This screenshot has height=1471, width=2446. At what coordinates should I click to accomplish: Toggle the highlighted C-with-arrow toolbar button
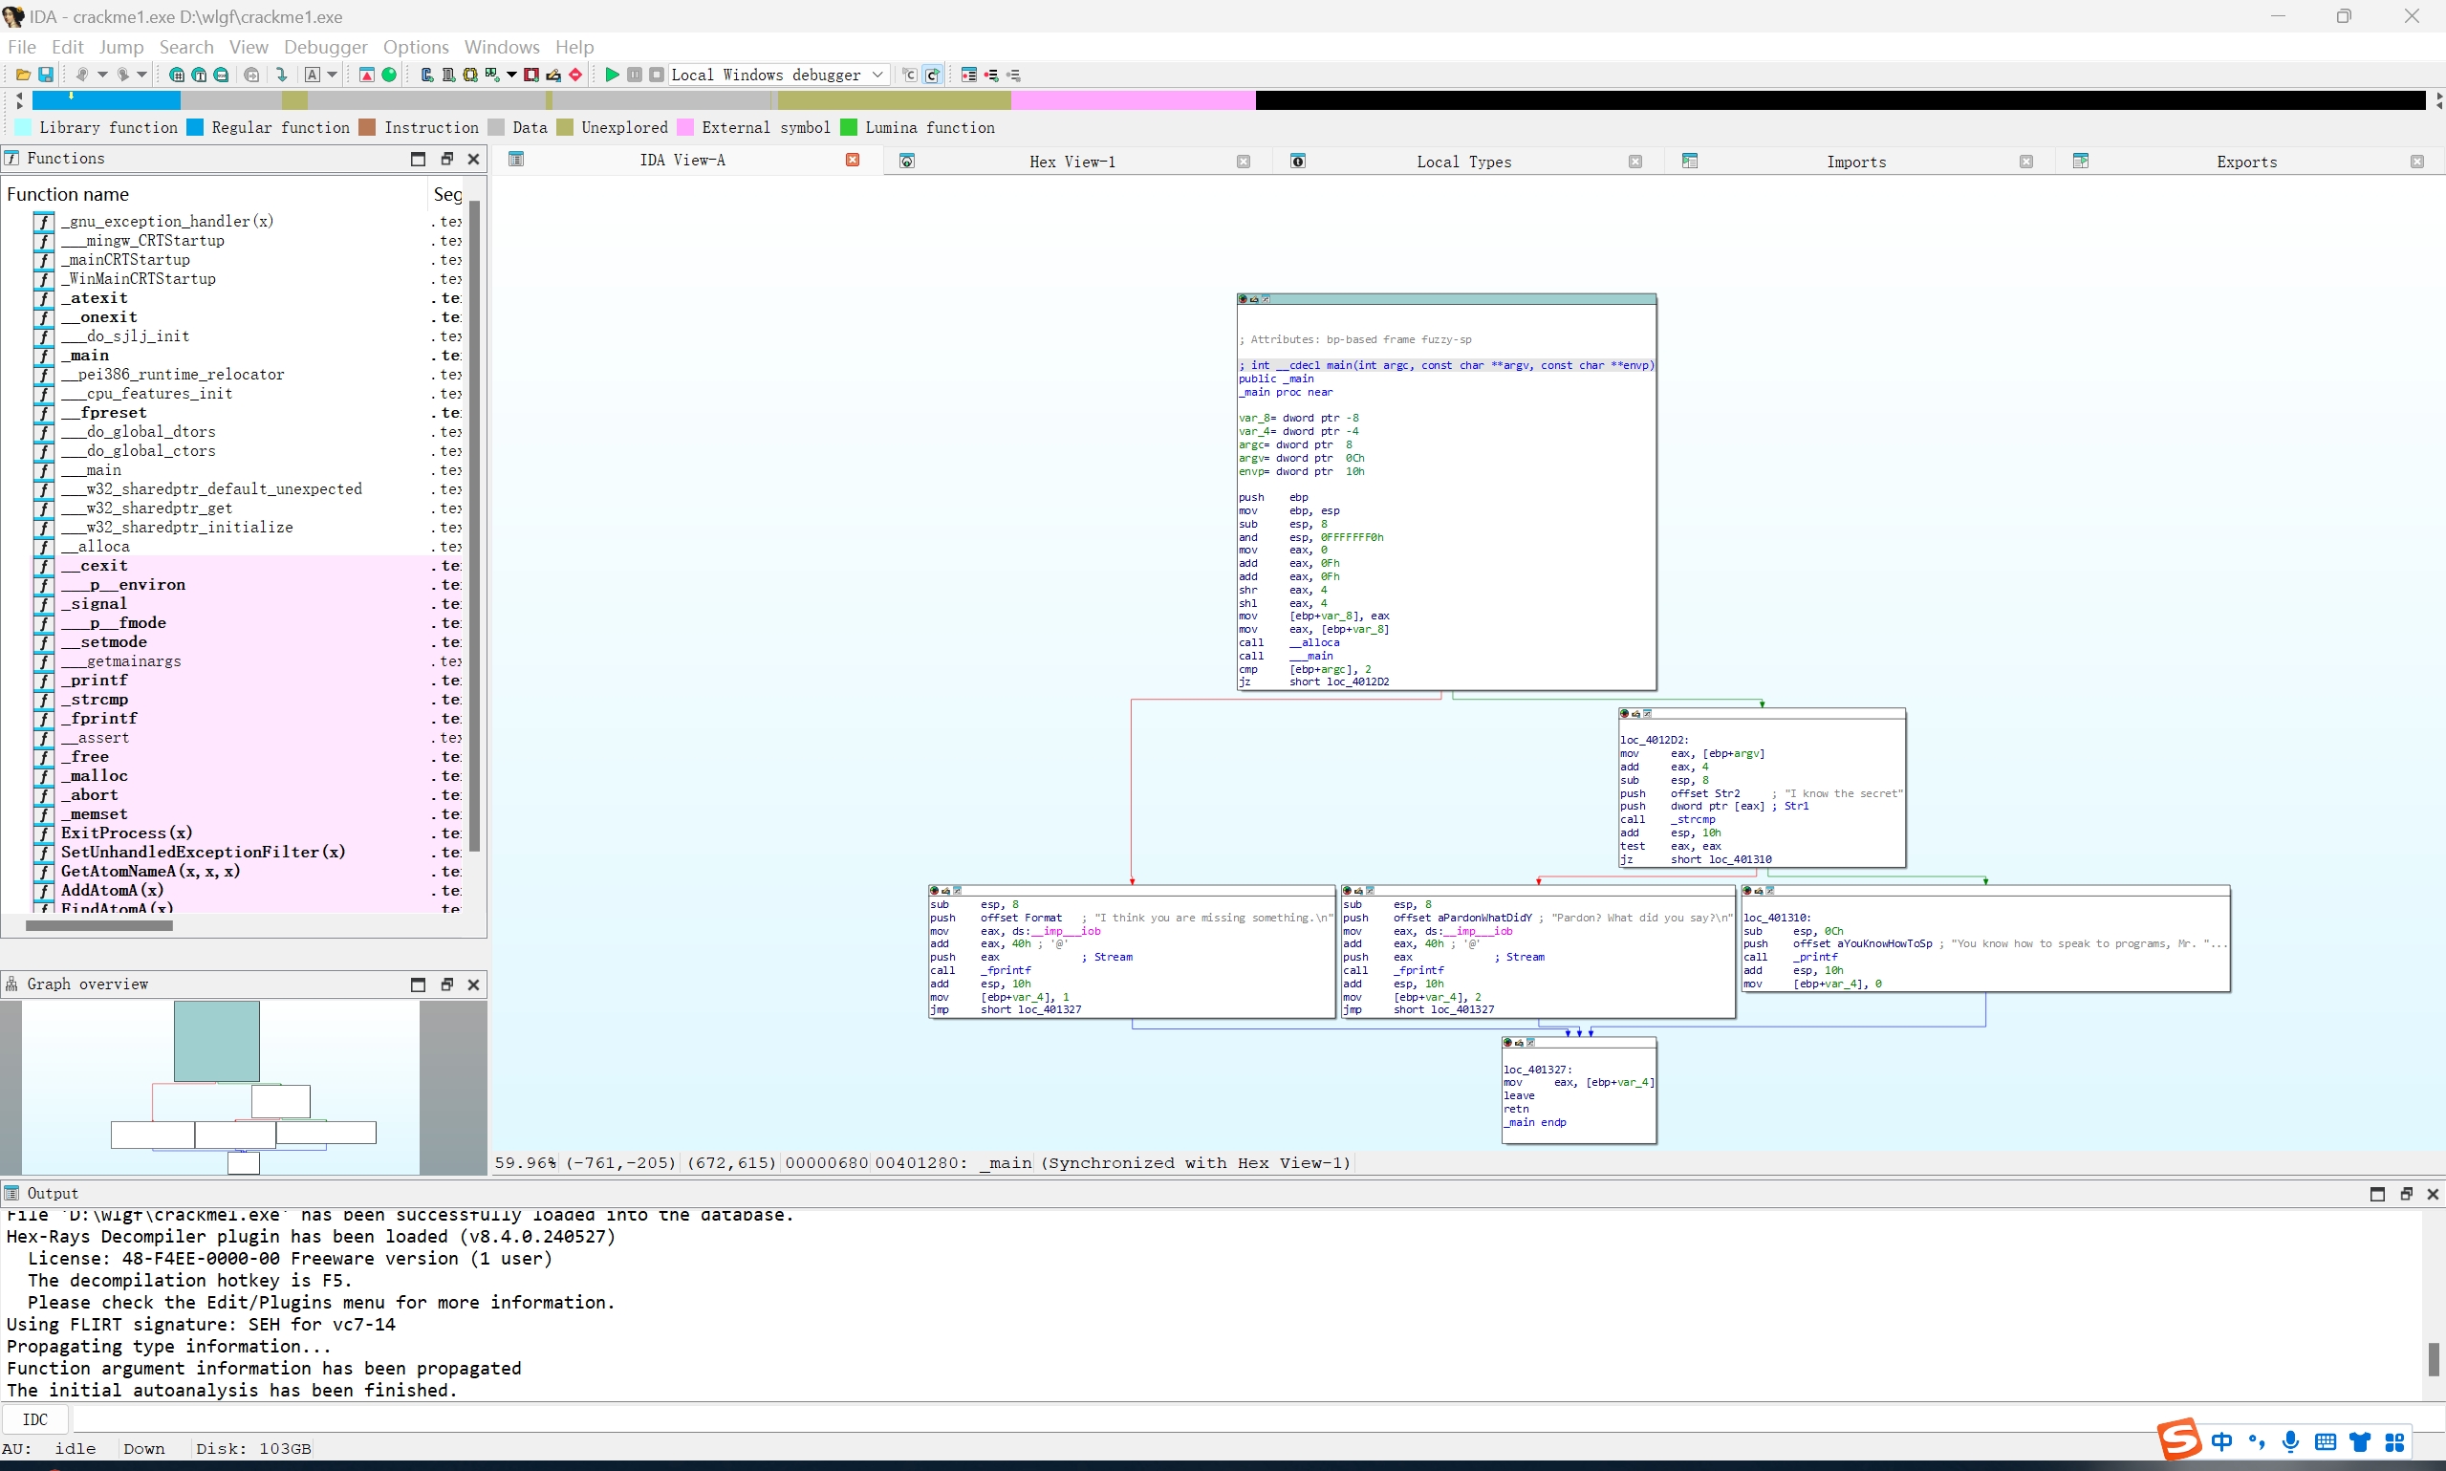point(933,75)
